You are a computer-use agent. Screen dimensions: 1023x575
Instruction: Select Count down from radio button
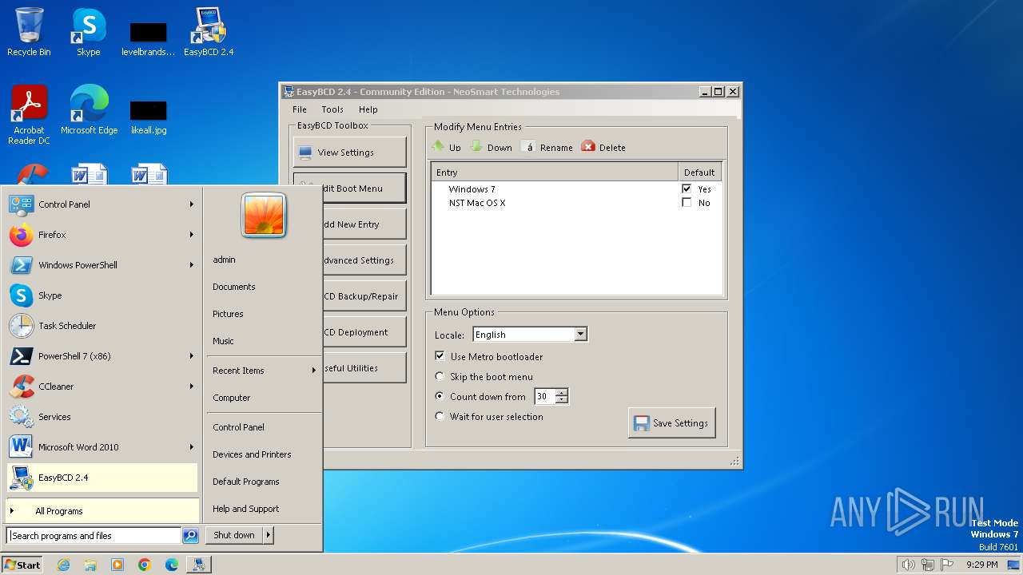tap(440, 396)
